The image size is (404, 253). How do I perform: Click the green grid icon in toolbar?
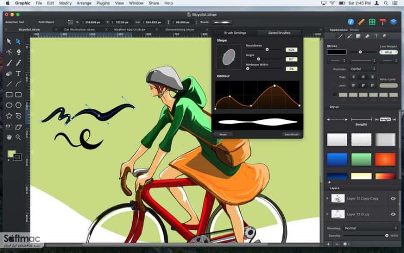click(372, 22)
